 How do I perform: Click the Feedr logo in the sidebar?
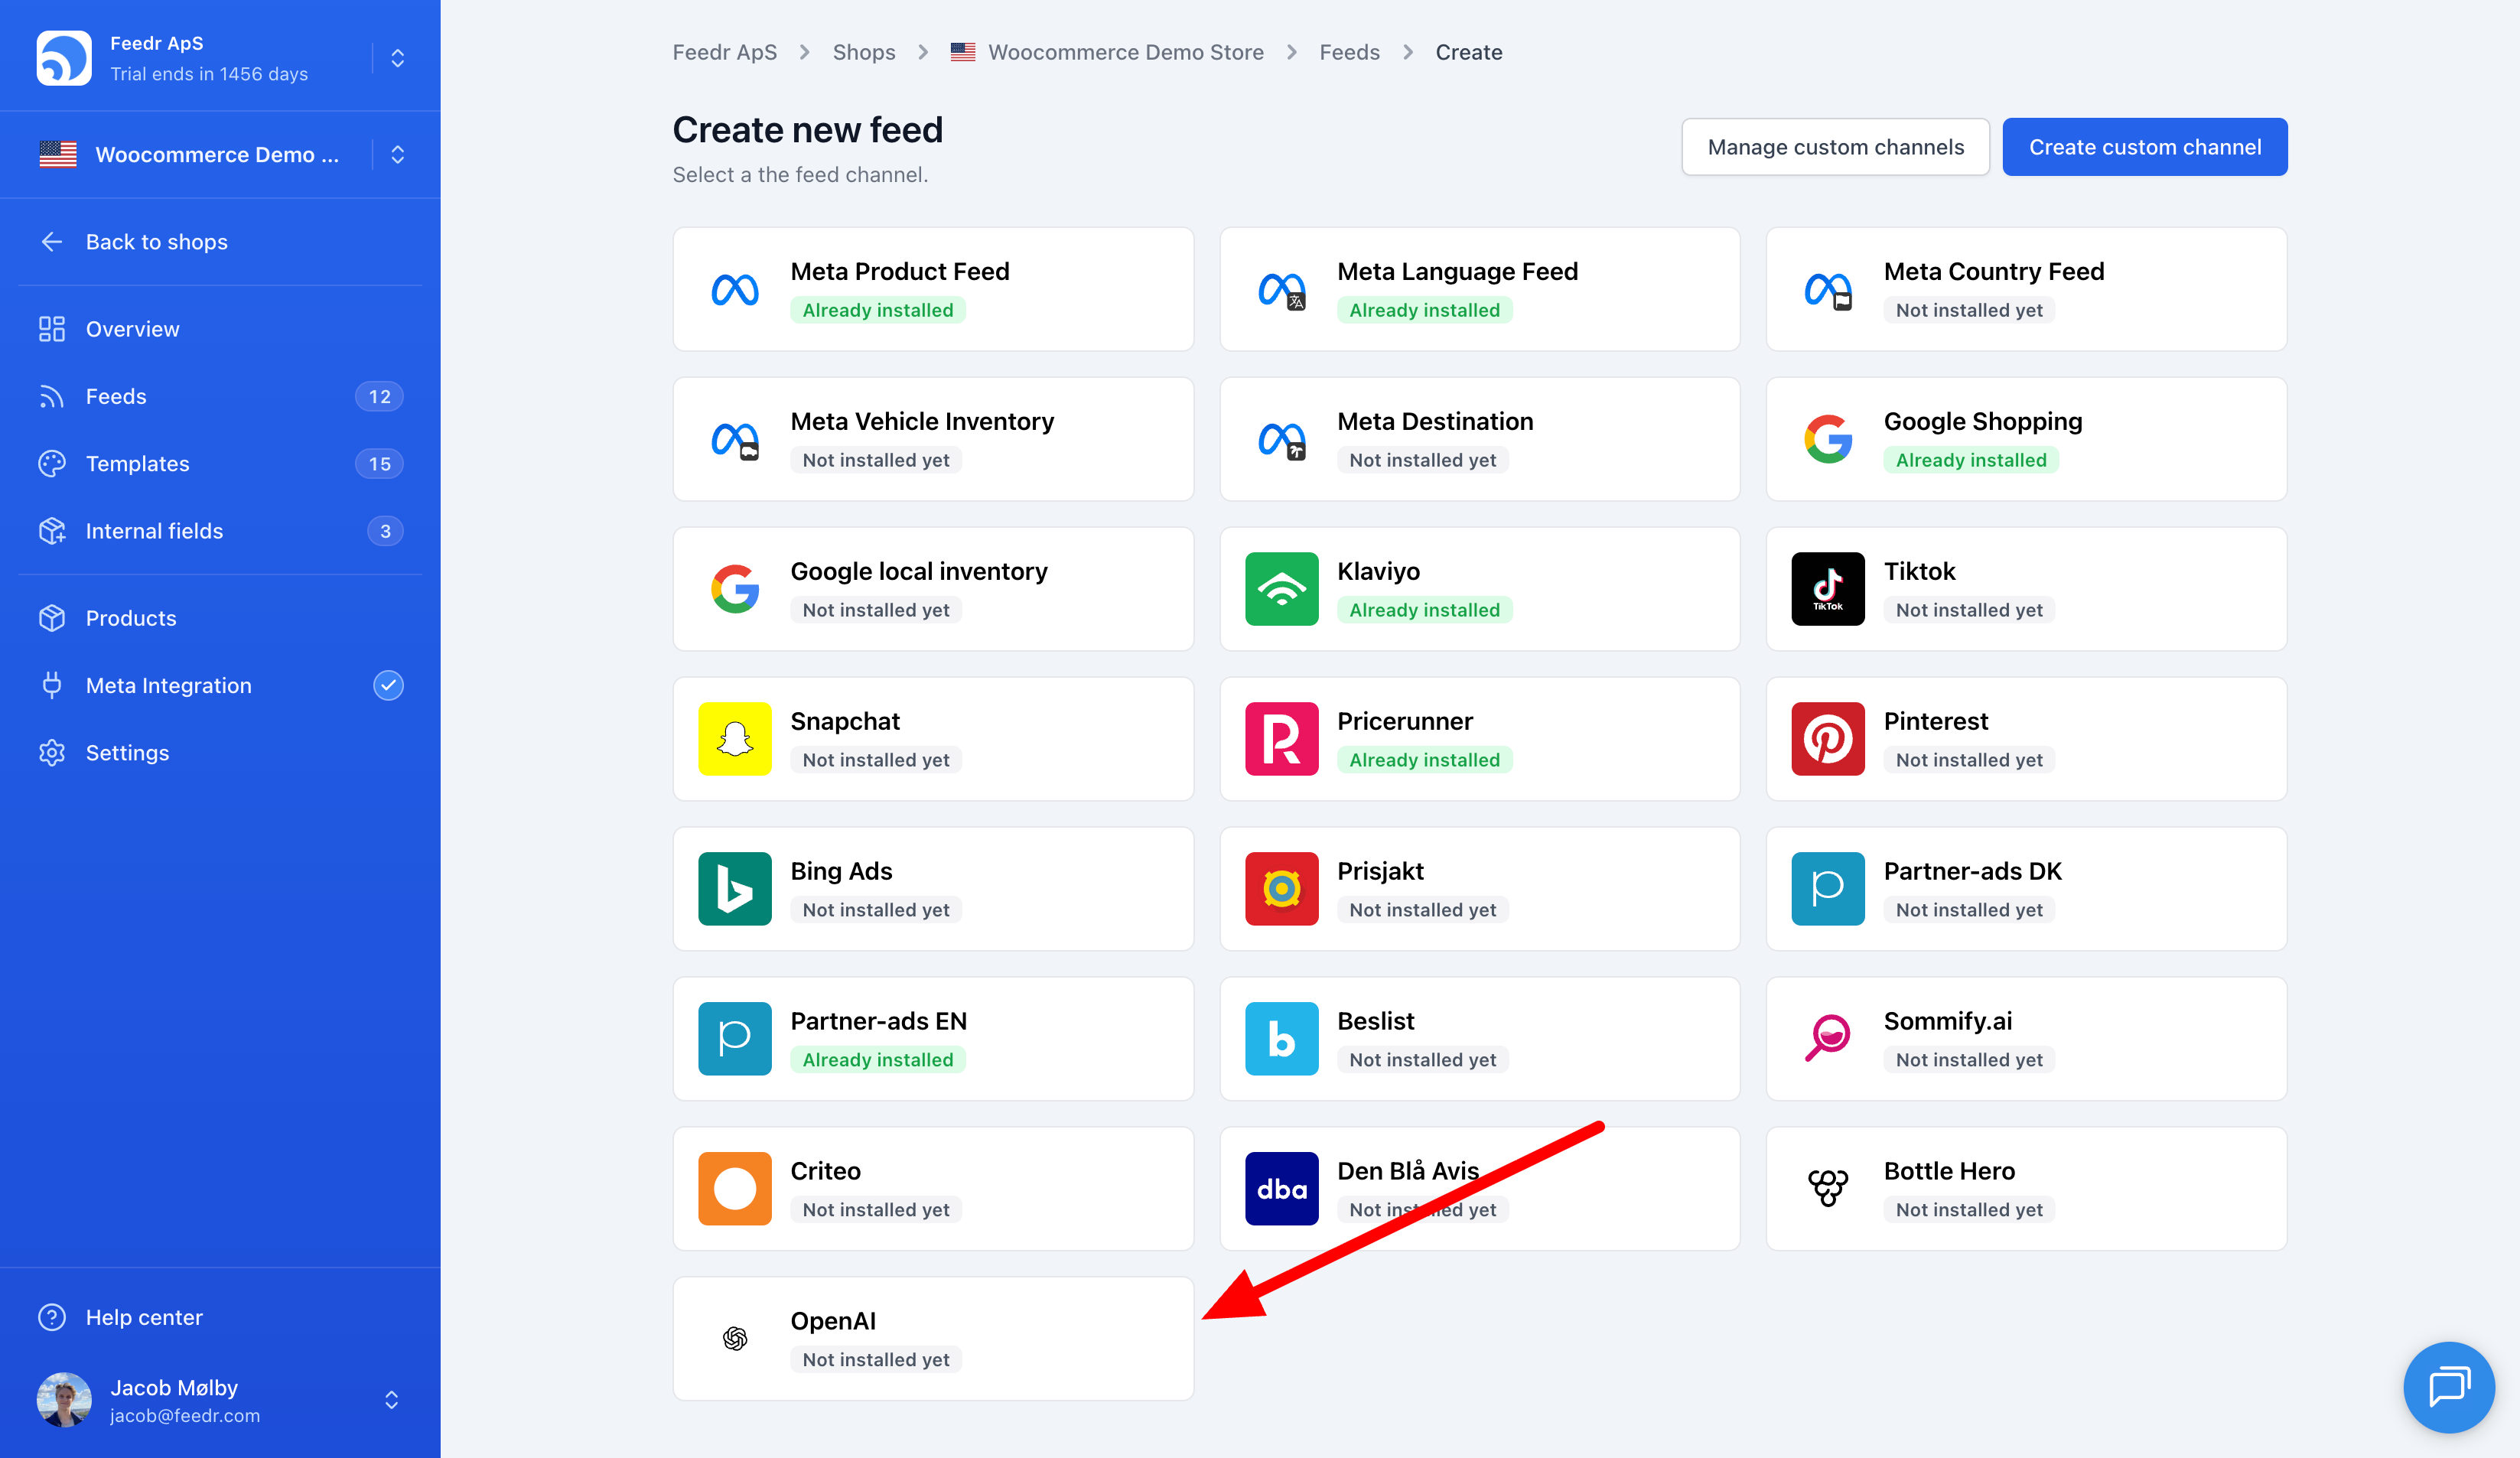64,58
